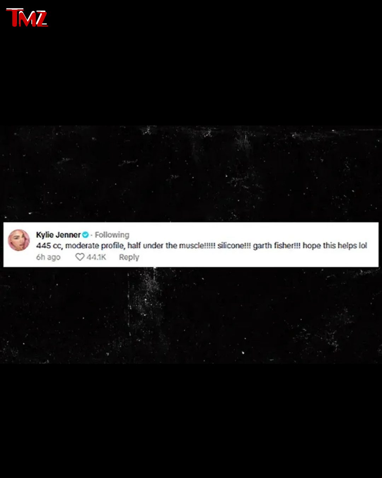Click the Reply button
Screen dimensions: 382x478
click(x=129, y=257)
